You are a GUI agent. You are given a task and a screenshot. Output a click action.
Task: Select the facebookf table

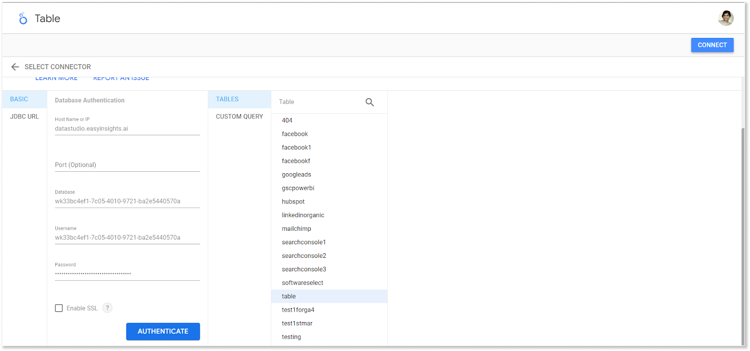[329, 161]
